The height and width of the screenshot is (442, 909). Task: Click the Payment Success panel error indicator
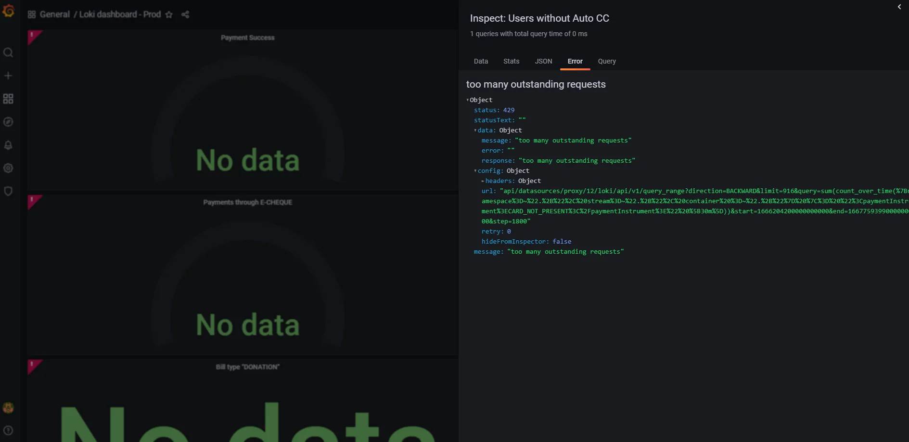(33, 35)
